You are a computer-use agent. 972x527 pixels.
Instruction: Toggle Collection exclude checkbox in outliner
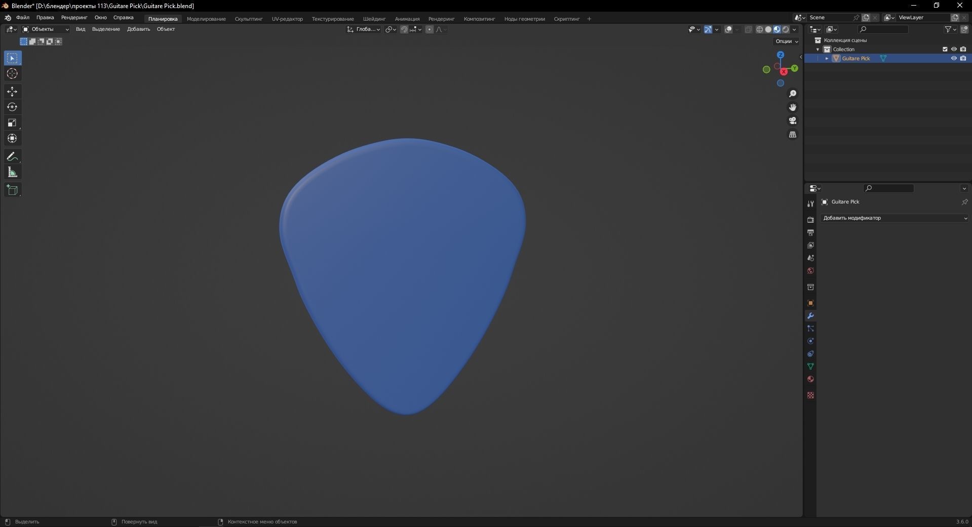945,49
